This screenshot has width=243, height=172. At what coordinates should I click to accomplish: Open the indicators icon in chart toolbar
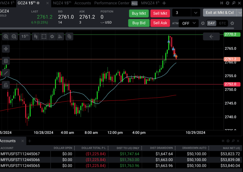[x=60, y=37]
